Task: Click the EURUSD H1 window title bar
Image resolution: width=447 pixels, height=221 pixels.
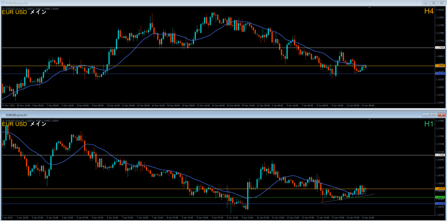Action: click(x=175, y=114)
